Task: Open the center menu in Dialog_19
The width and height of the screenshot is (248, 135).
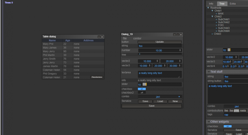Action: tap(137, 38)
